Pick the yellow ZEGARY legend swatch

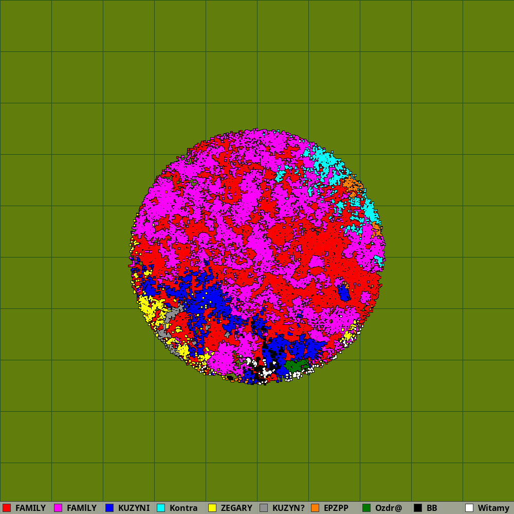[x=212, y=508]
